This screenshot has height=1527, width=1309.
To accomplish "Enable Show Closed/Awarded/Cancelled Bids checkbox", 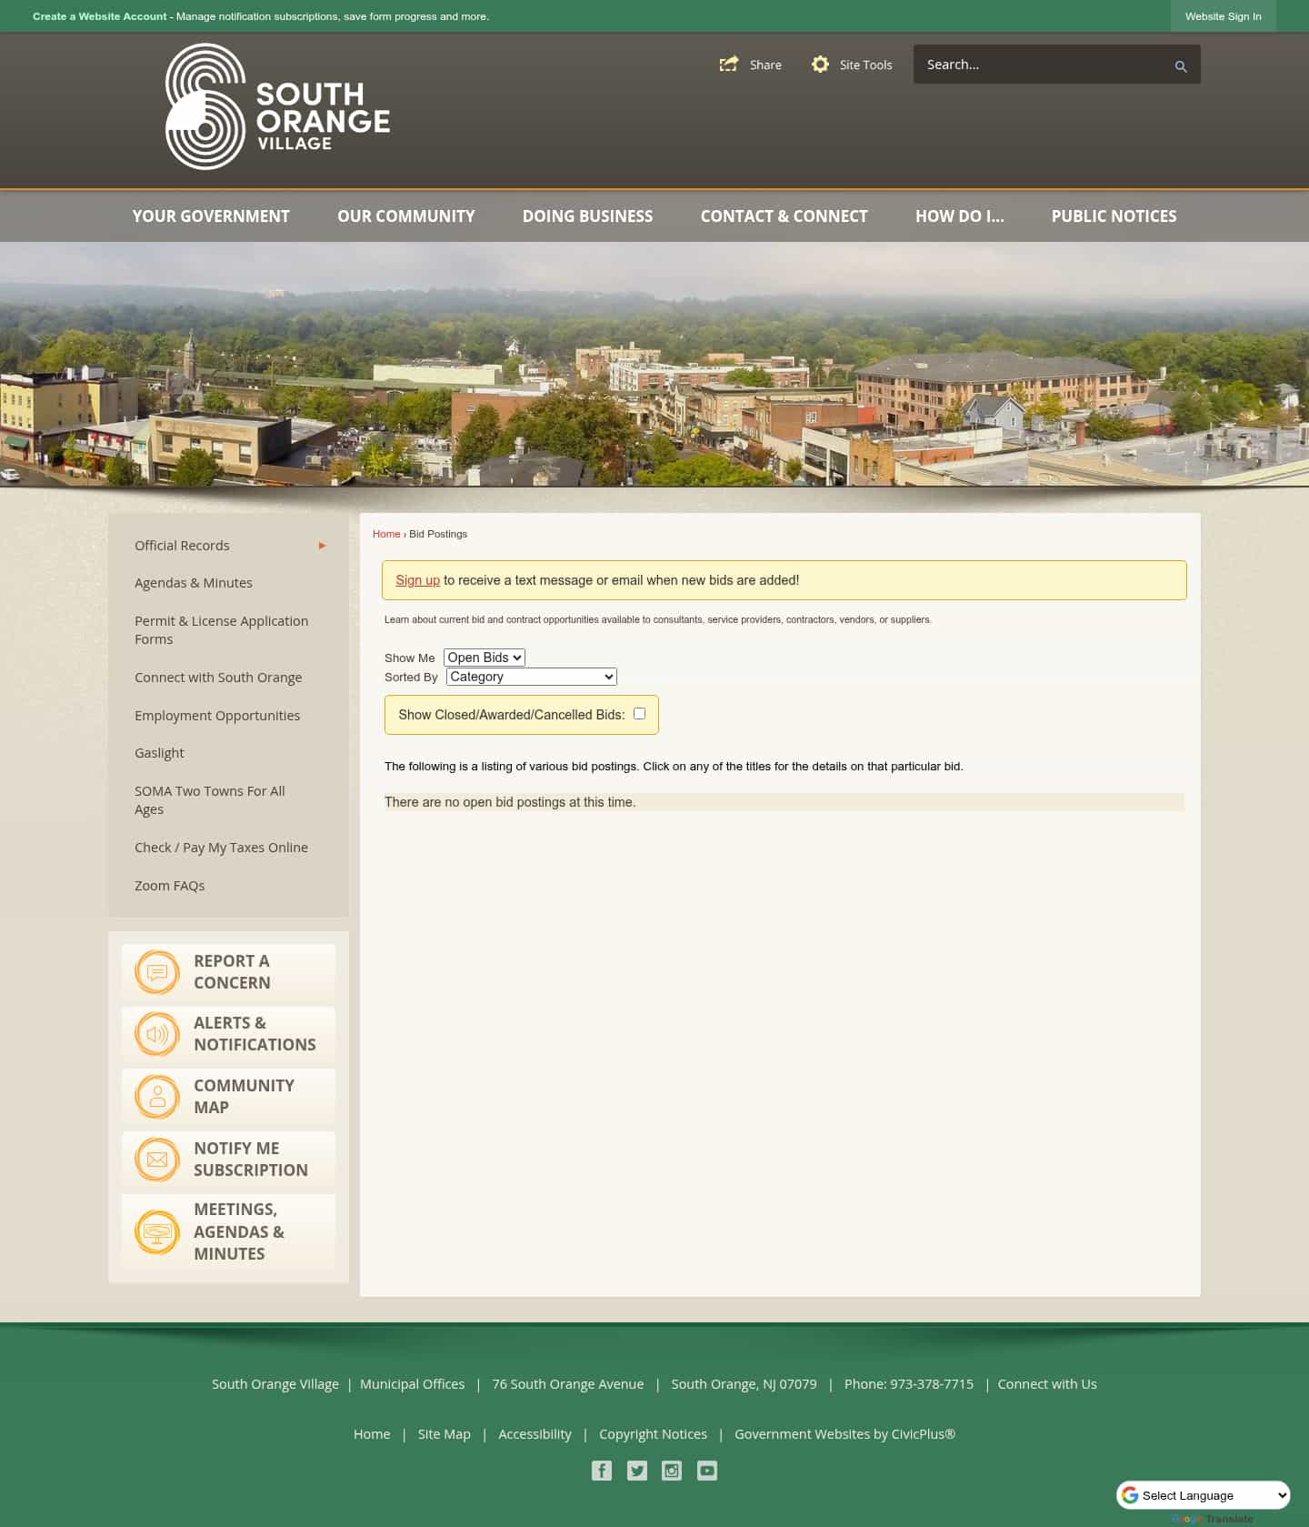I will pyautogui.click(x=639, y=714).
